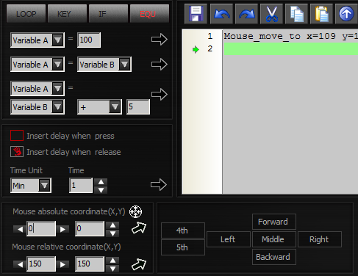358x276 pixels.
Task: Decrease Time value with down arrow
Action: (101, 190)
